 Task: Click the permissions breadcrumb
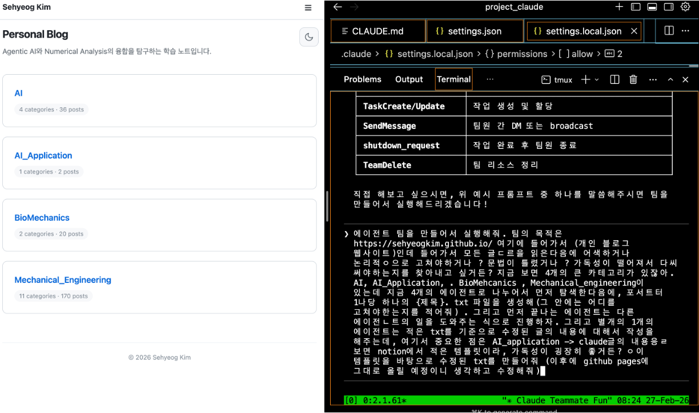[516, 54]
